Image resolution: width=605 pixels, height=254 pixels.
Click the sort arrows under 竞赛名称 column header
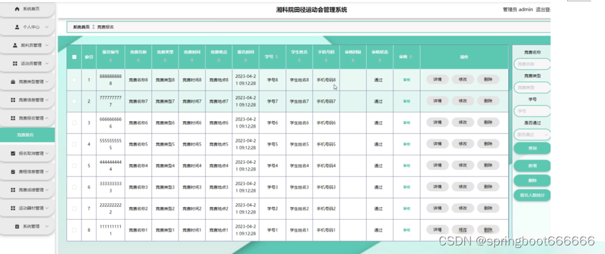(x=138, y=60)
